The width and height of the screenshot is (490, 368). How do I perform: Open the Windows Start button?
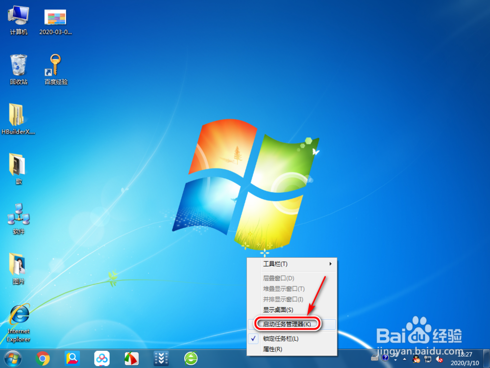point(13,359)
